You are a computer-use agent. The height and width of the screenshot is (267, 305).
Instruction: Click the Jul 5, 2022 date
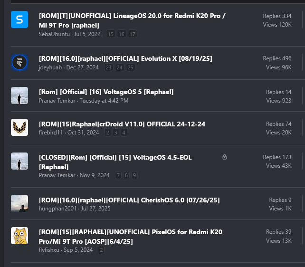pos(87,34)
